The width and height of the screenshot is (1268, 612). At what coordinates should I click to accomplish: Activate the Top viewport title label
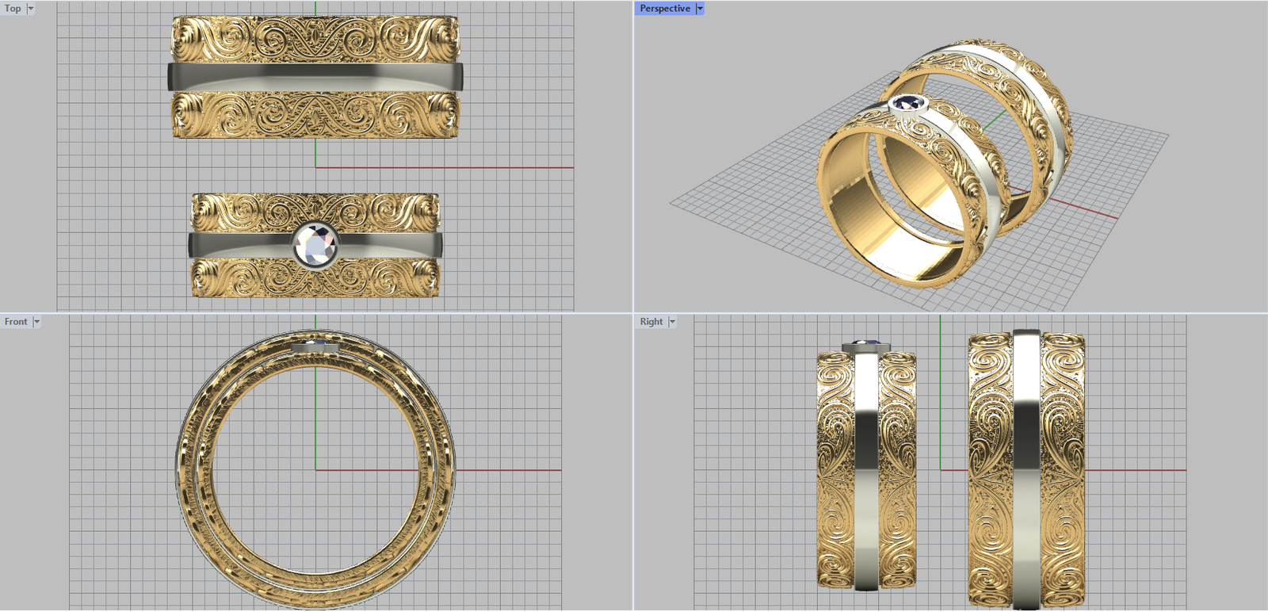click(x=13, y=9)
